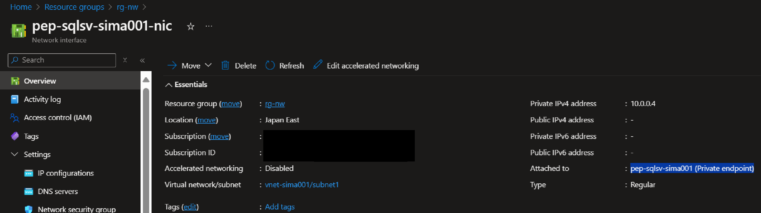Image resolution: width=761 pixels, height=213 pixels.
Task: Open the vnet-sima001/subnet1 link
Action: pos(302,185)
